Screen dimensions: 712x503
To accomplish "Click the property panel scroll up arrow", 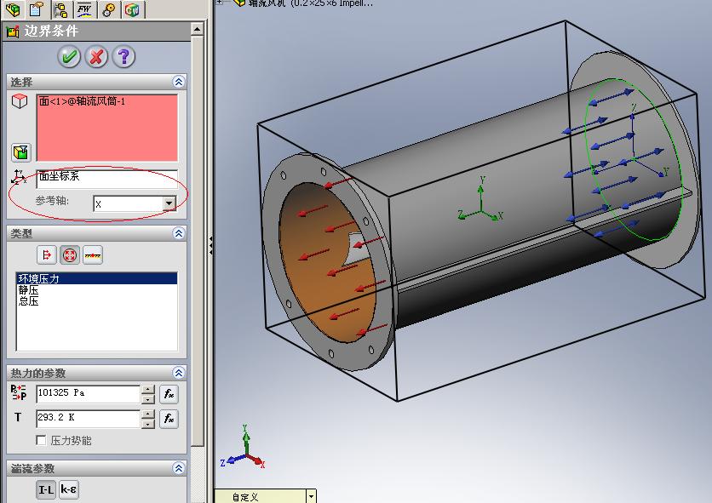I will click(197, 29).
